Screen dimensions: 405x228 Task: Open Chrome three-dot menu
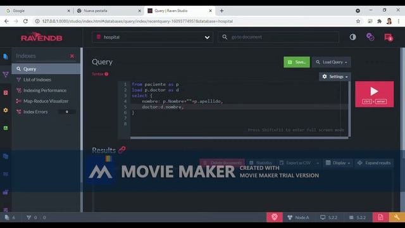tap(399, 21)
